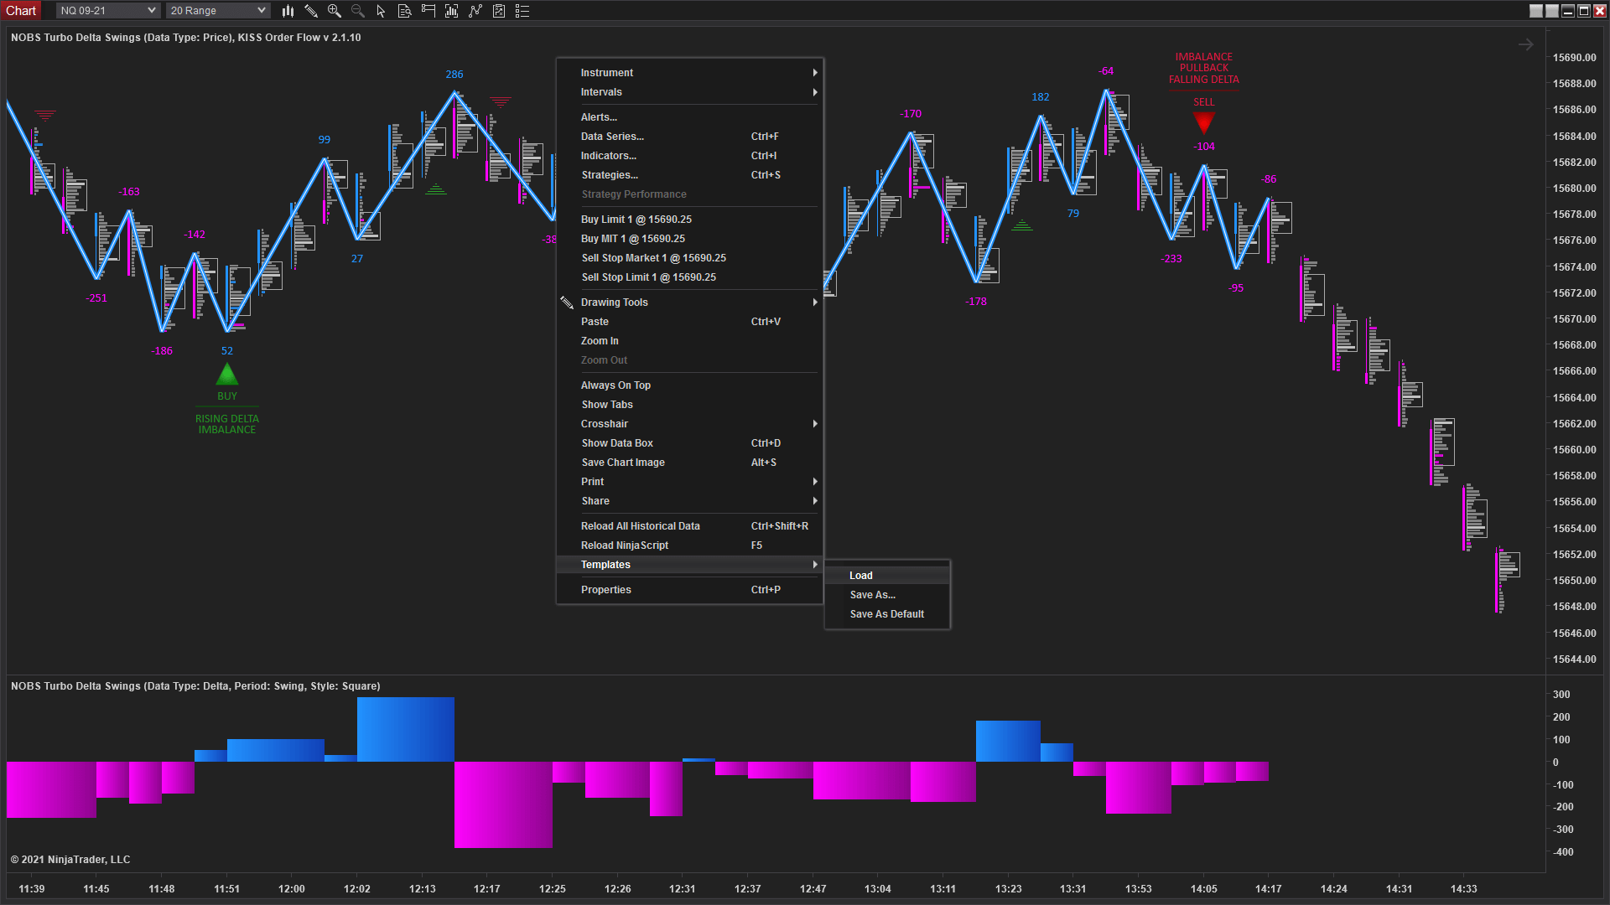Viewport: 1610px width, 905px height.
Task: Choose Buy Limit 1 @ 15690.25
Action: click(x=690, y=220)
